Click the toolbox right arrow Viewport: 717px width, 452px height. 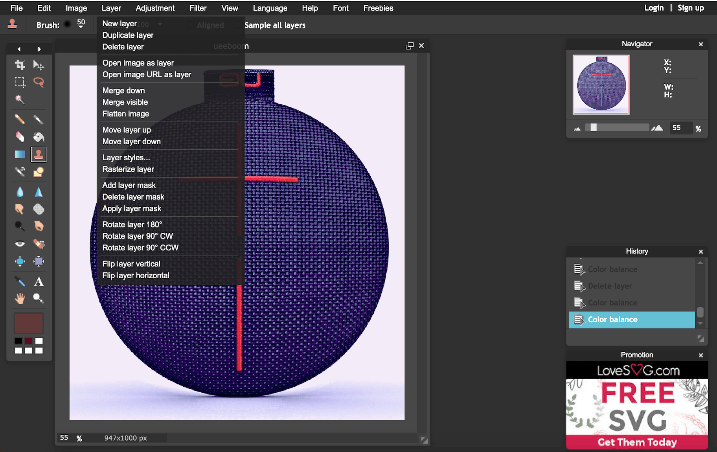coord(39,49)
